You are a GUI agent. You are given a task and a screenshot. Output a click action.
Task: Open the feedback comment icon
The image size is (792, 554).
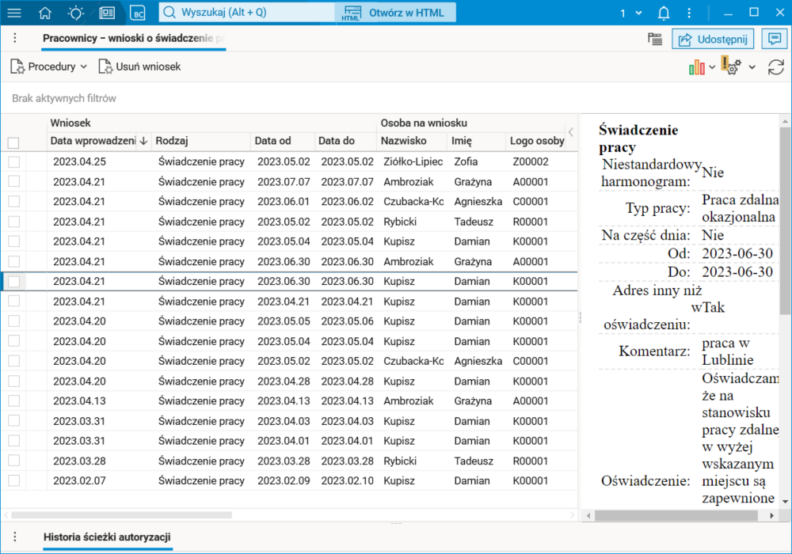(774, 38)
